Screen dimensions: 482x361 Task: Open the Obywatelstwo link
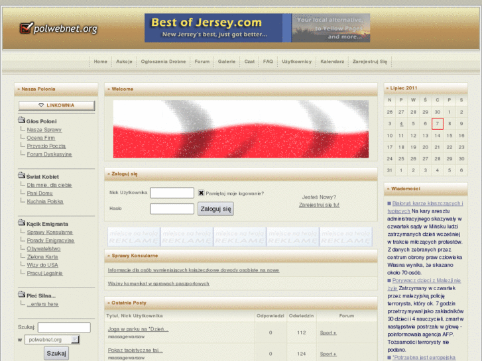pyautogui.click(x=44, y=249)
